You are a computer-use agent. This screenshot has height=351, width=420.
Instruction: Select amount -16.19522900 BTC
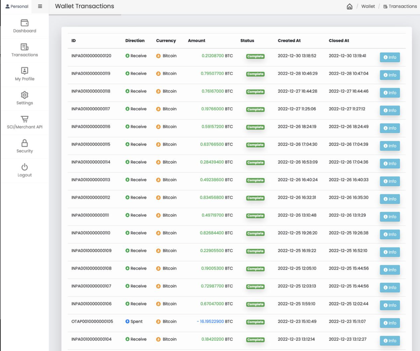(215, 321)
